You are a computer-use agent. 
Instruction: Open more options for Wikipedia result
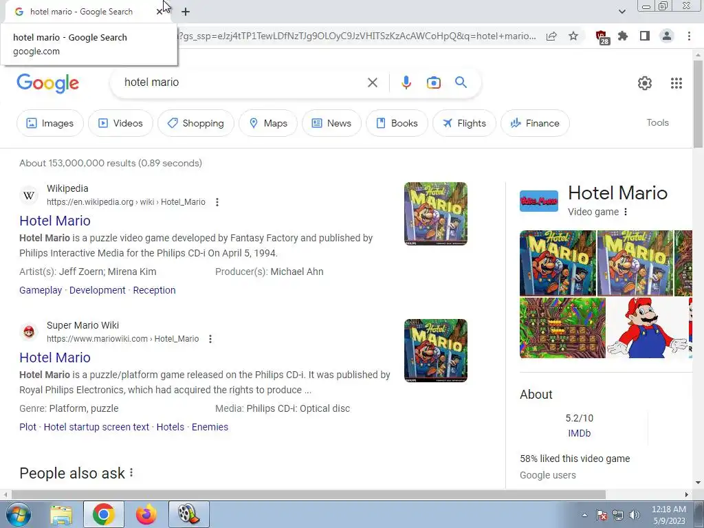pyautogui.click(x=217, y=202)
